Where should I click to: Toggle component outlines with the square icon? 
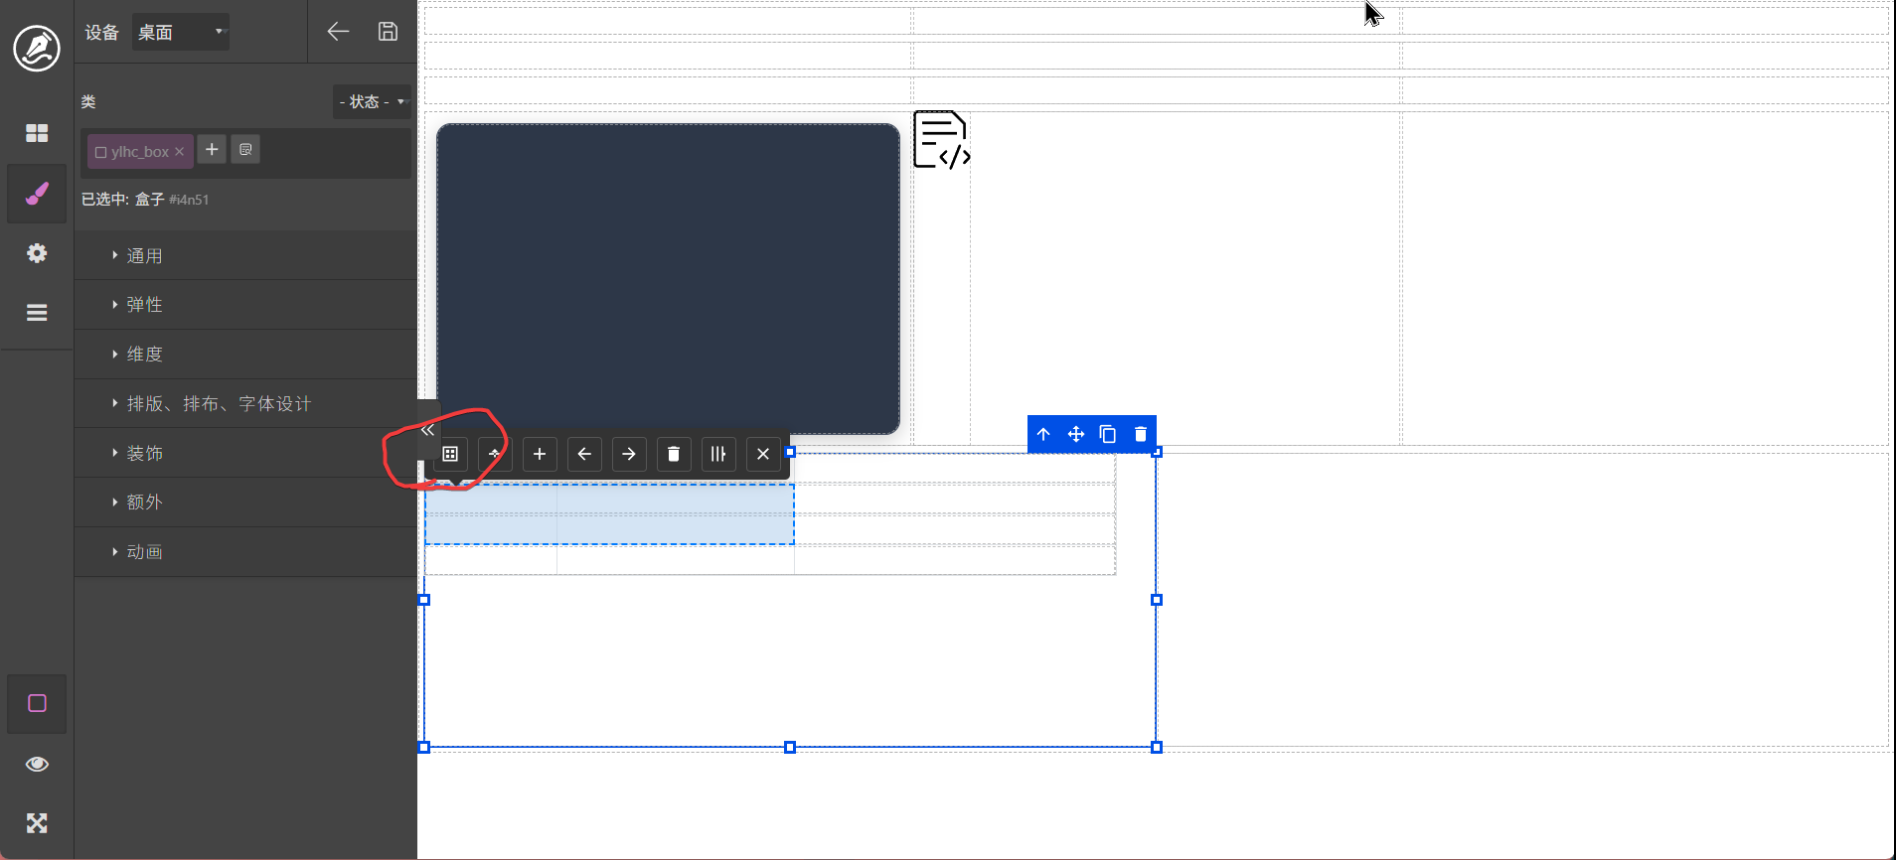(x=37, y=703)
